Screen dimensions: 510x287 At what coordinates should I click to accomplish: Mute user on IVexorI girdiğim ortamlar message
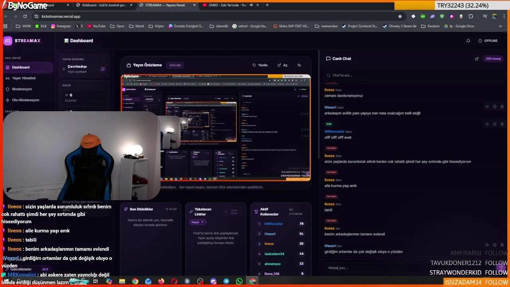pos(487,245)
